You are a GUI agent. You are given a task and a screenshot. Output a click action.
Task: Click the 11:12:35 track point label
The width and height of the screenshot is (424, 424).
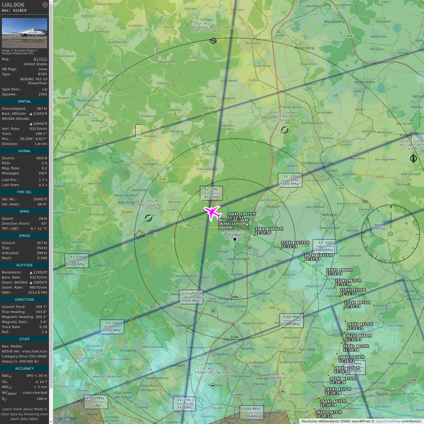263,233
